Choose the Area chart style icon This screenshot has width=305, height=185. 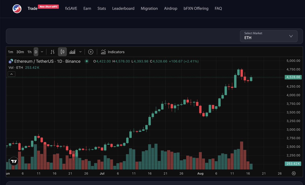(72, 52)
